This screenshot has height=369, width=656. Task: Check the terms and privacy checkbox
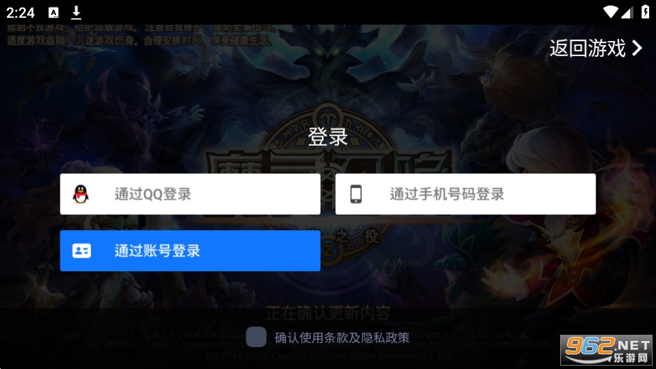tap(256, 337)
